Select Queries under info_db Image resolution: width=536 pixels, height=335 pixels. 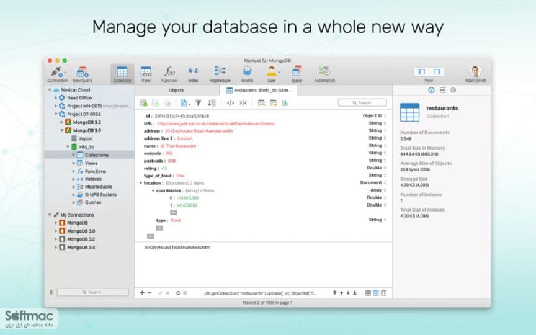tap(93, 202)
